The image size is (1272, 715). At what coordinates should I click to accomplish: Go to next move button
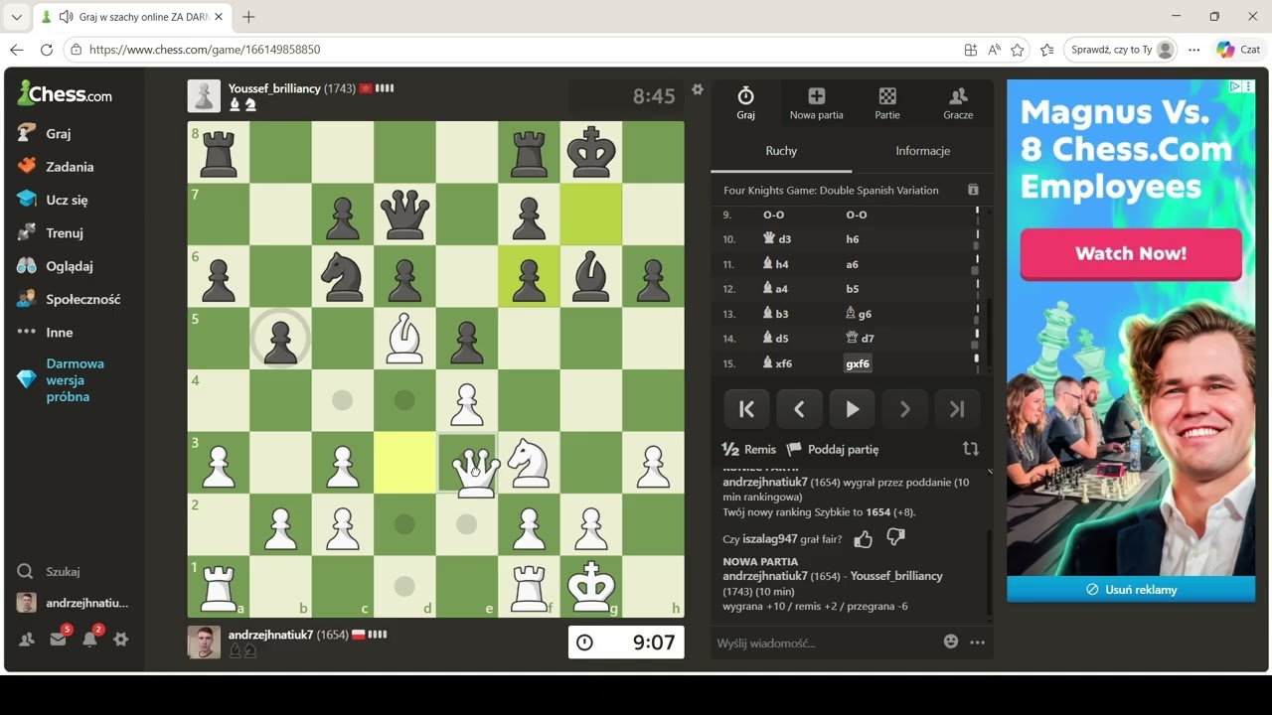[x=904, y=409]
